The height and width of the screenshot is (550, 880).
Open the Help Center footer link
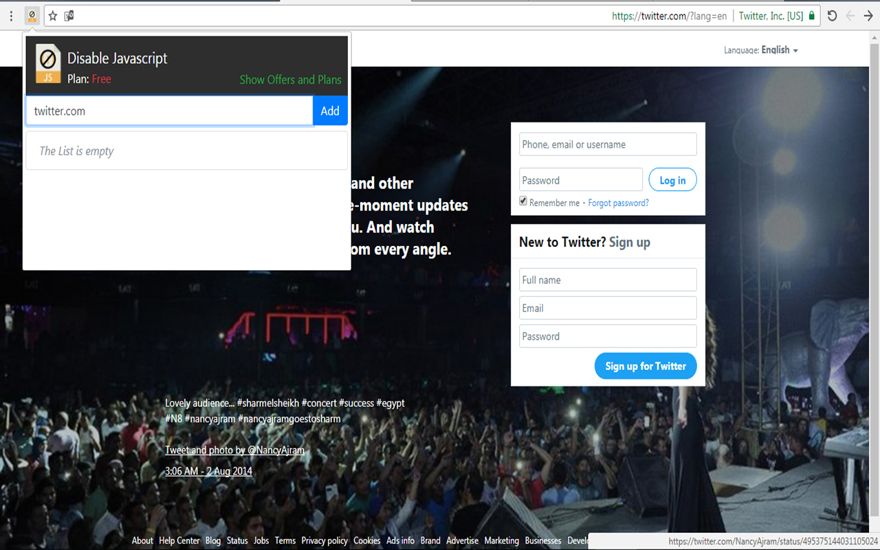pos(179,541)
